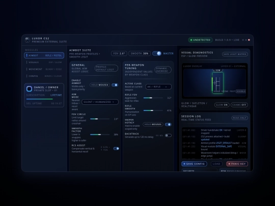Click the red window control dot

pos(249,40)
